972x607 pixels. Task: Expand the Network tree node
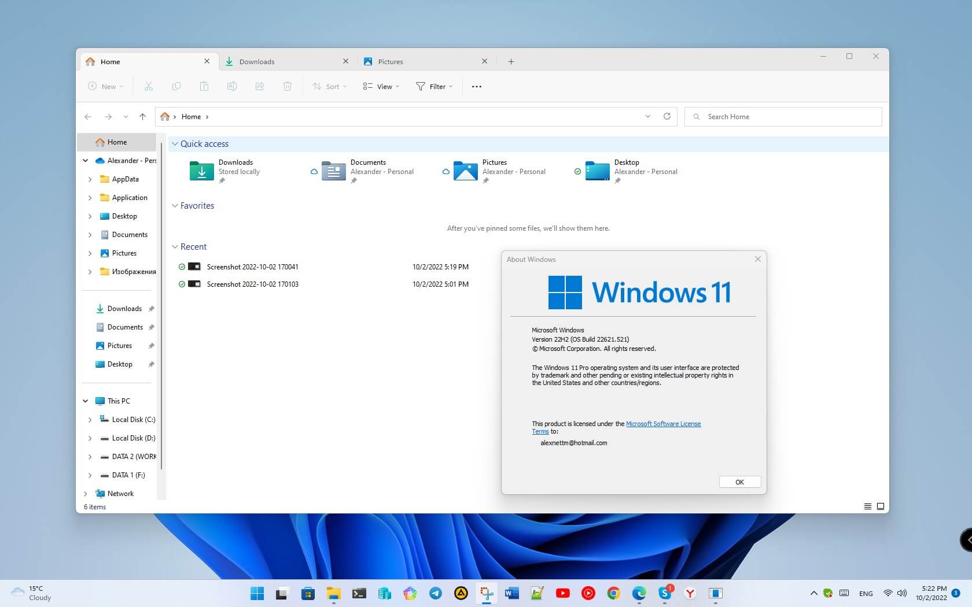click(86, 494)
